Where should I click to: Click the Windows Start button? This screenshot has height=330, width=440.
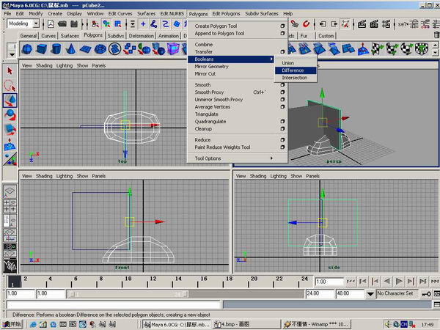point(12,324)
